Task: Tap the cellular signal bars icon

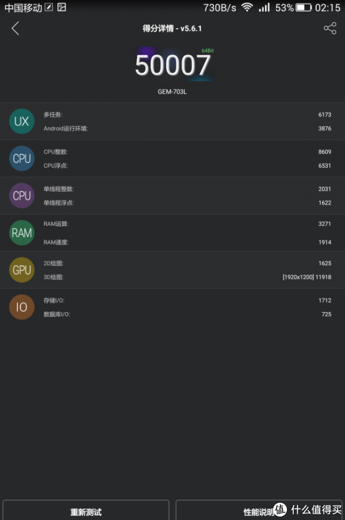Action: [264, 7]
